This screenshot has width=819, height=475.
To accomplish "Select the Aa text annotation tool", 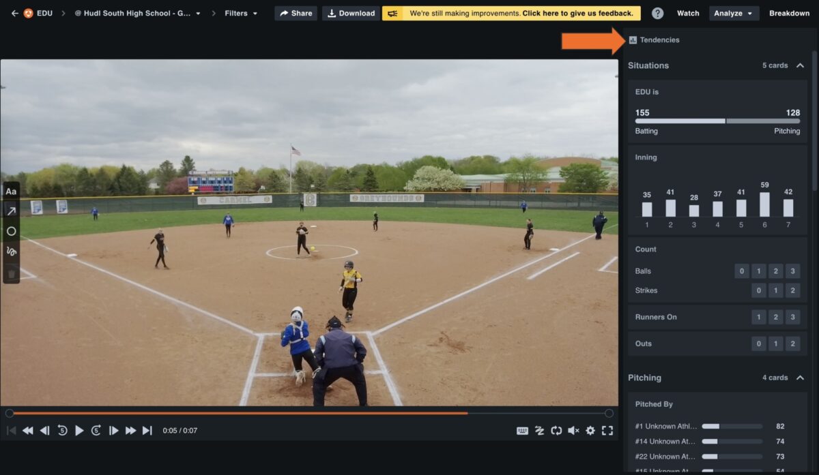I will click(x=11, y=191).
